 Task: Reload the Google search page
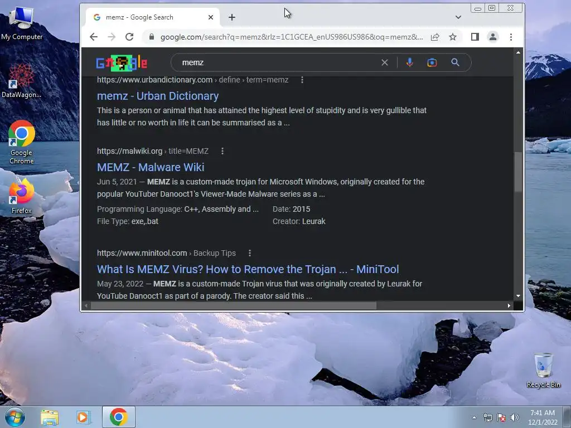click(129, 37)
